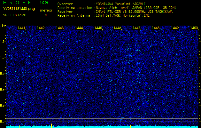The width and height of the screenshot is (201, 128).
Task: Select the 1450 time label
Action: [x=194, y=28]
